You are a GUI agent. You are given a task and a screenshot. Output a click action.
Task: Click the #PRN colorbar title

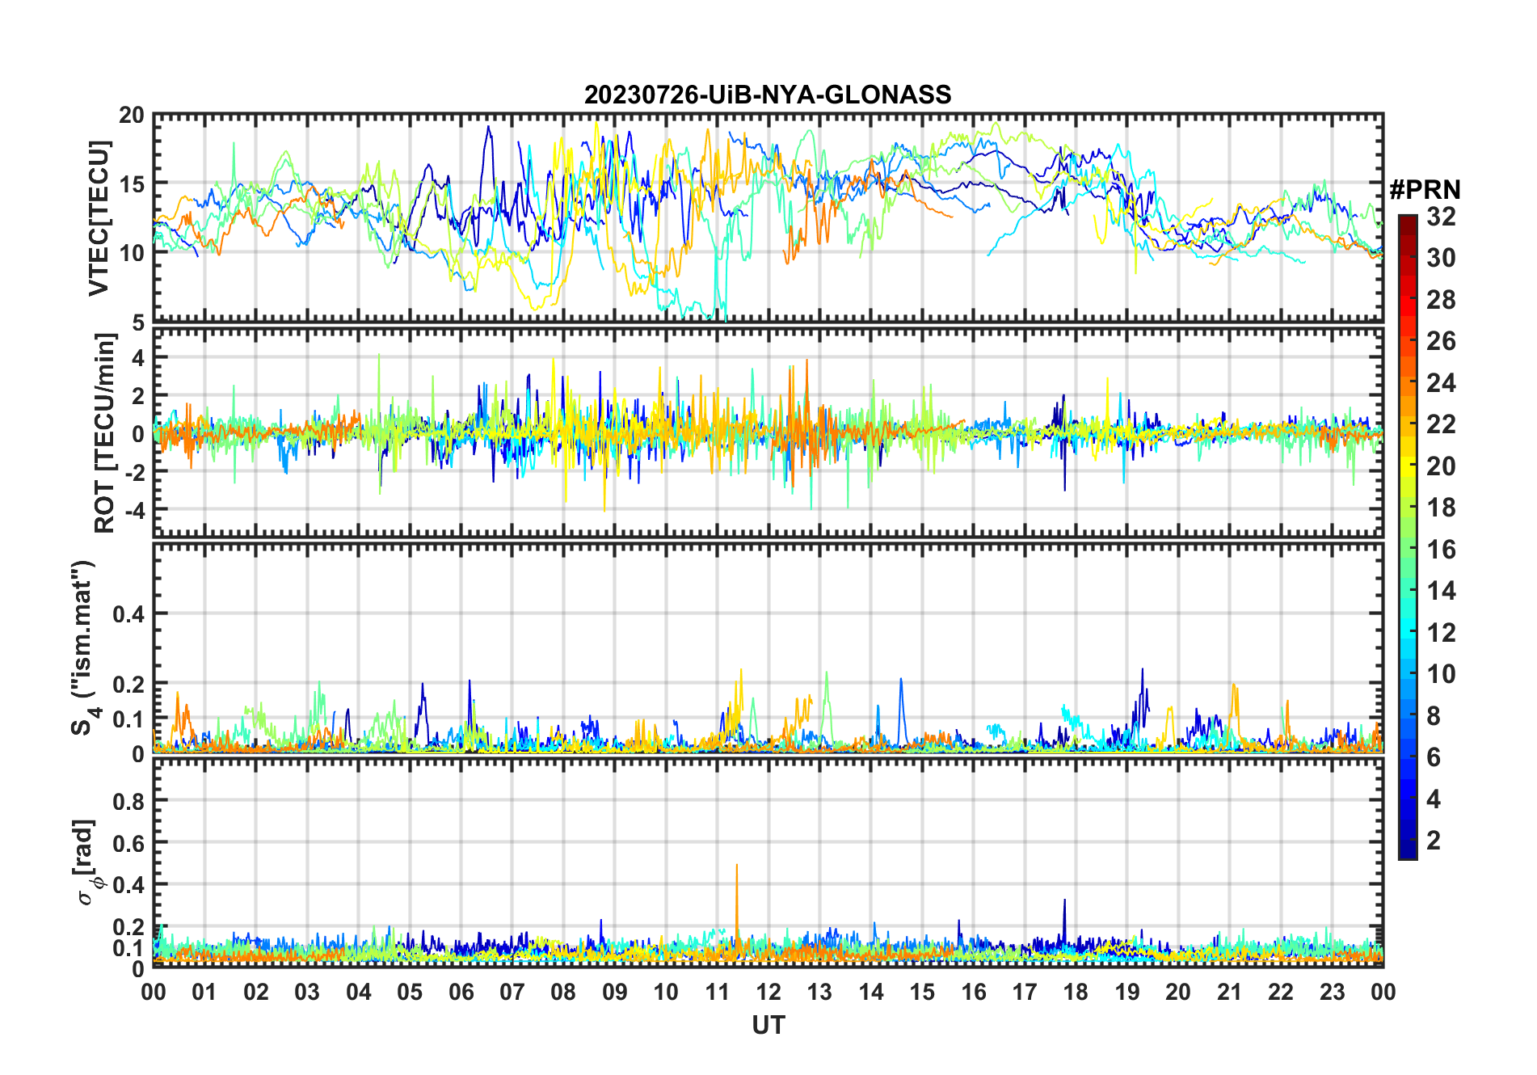tap(1425, 190)
